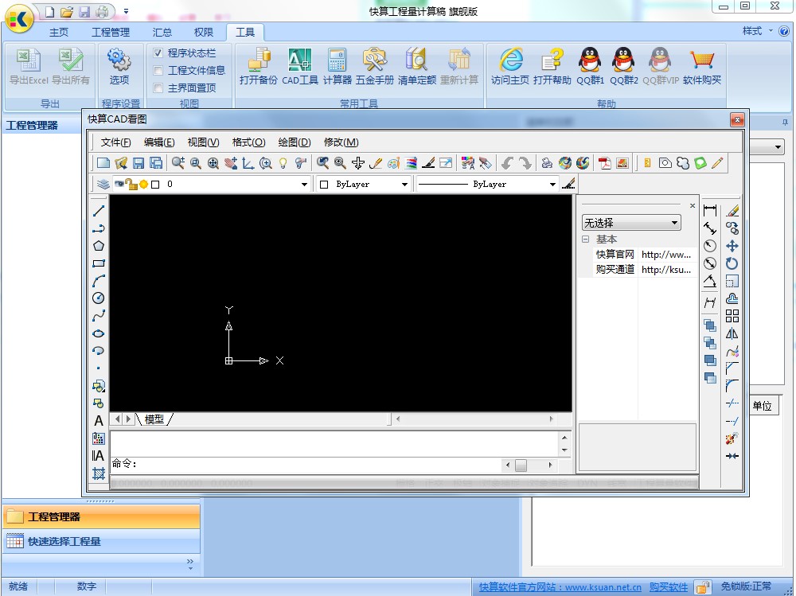Click the 快速选择工程量 panel button

(x=64, y=542)
